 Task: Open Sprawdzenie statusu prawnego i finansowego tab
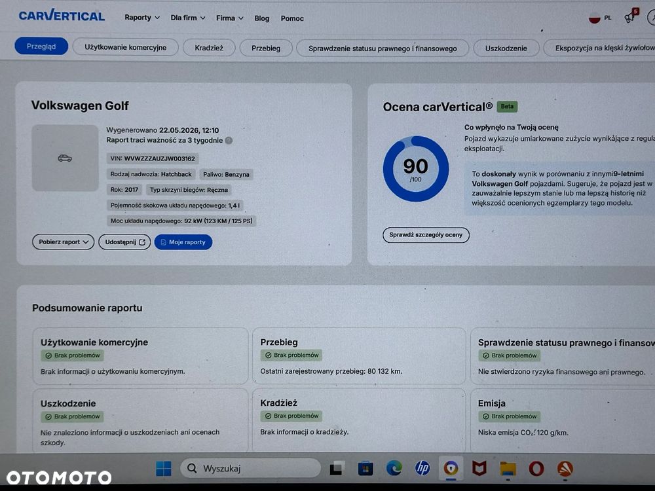[383, 48]
